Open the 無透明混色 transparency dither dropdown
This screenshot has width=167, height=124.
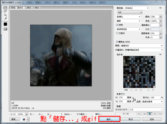[x=129, y=29]
